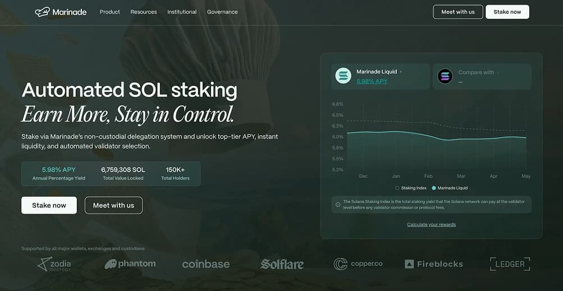Click Meet with us in header

coord(458,12)
